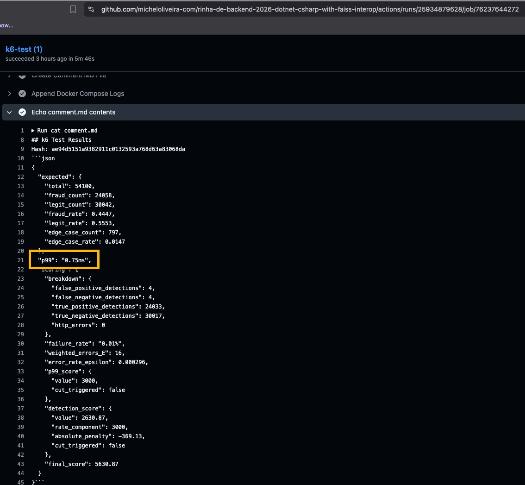Click the "fraud_count": 24058 line
This screenshot has width=525, height=485.
coord(80,195)
